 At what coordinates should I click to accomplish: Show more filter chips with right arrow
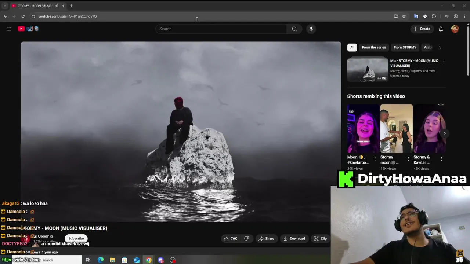440,48
